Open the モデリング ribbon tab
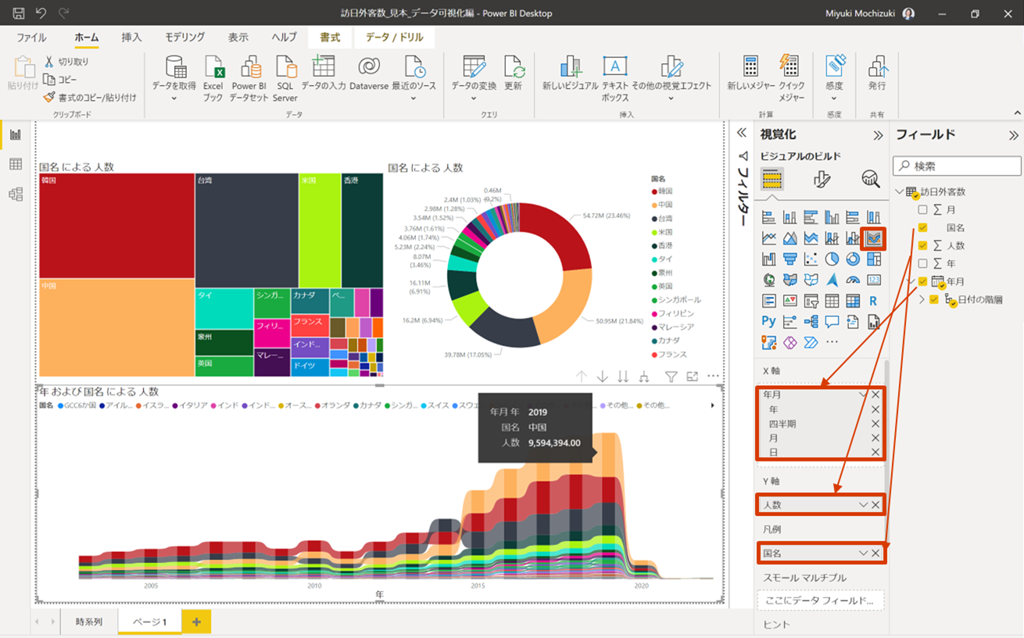The width and height of the screenshot is (1024, 638). point(185,37)
